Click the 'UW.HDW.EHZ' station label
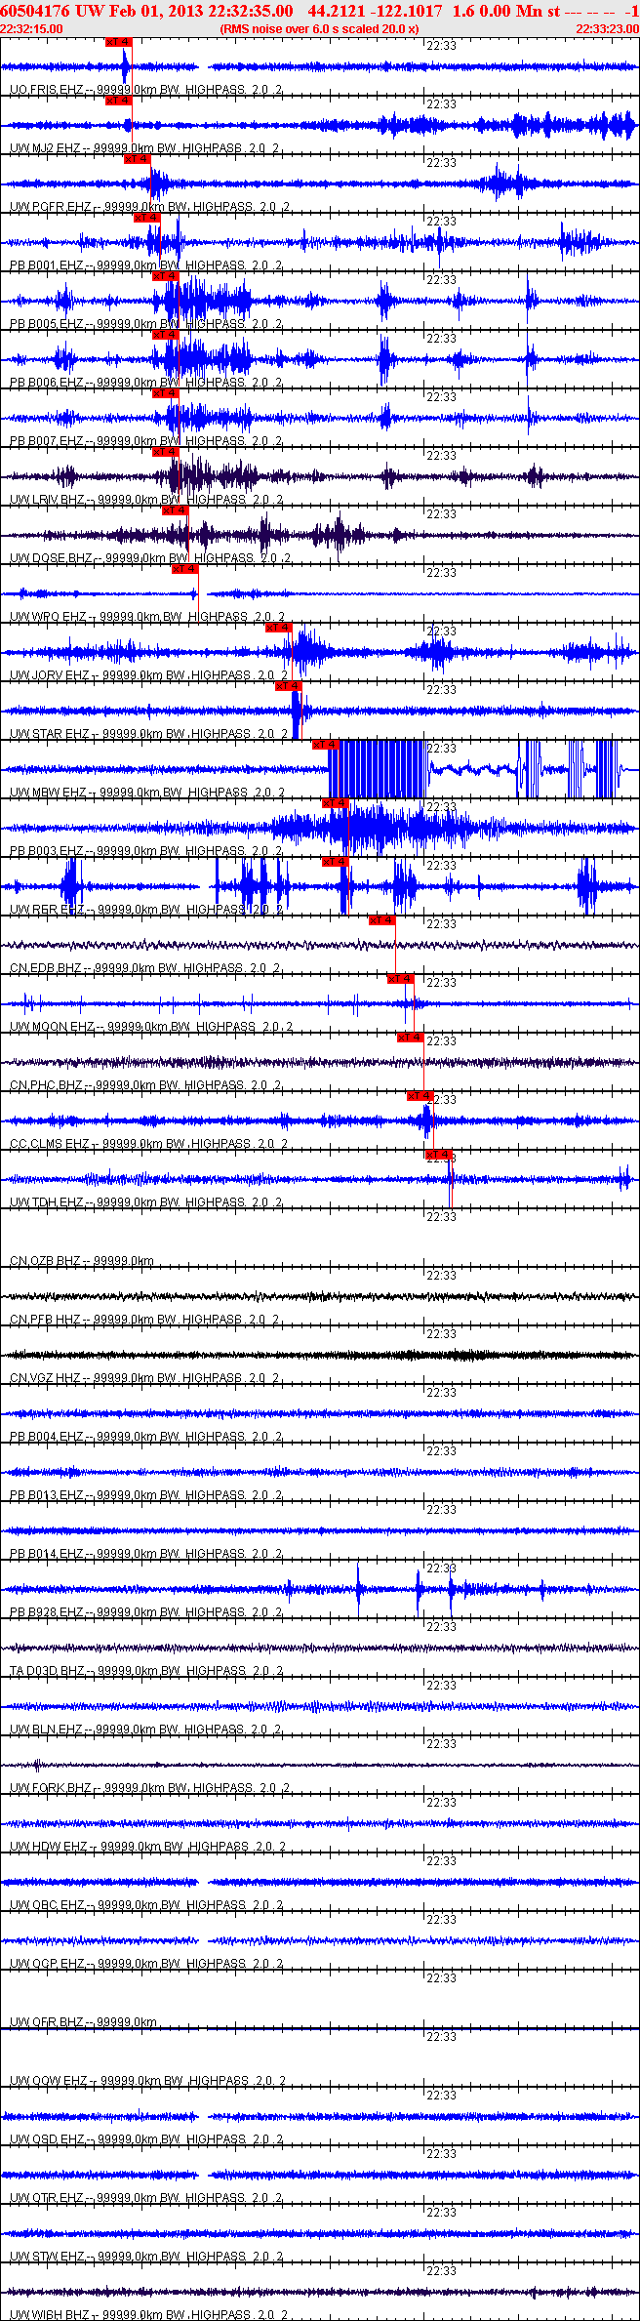Screen dimensions: 640x2321 click(49, 1847)
